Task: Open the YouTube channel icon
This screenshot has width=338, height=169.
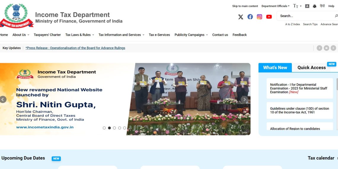Action: pyautogui.click(x=269, y=17)
